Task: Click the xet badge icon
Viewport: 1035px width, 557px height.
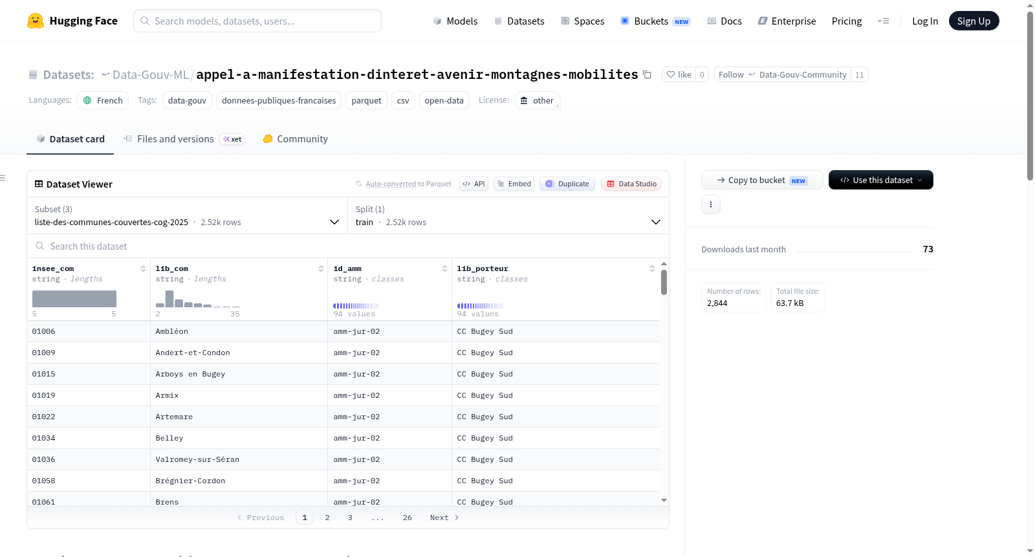Action: (232, 139)
